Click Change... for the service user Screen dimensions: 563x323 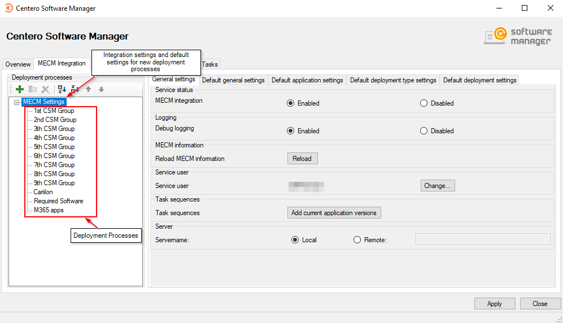tap(438, 186)
